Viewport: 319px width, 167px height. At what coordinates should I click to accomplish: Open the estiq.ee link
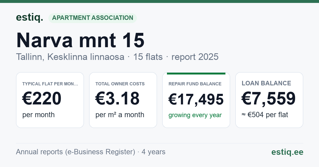tap(287, 152)
